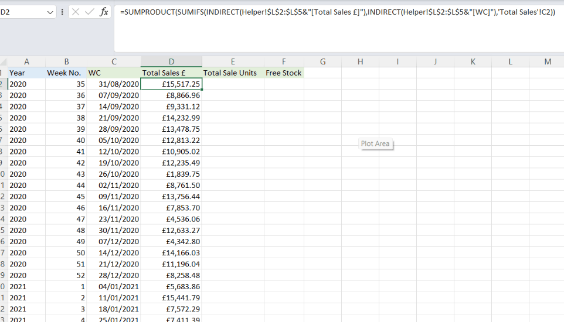Image resolution: width=564 pixels, height=322 pixels.
Task: Click the Plot Area tooltip label
Action: [x=375, y=144]
